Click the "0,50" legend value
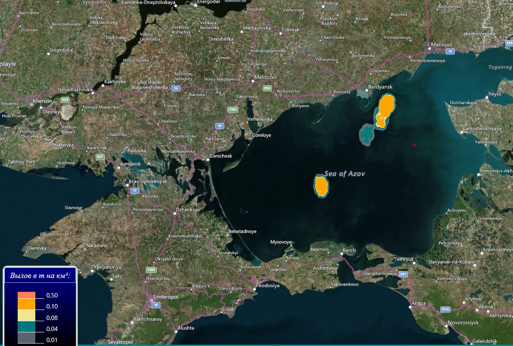The image size is (513, 346). [52, 295]
